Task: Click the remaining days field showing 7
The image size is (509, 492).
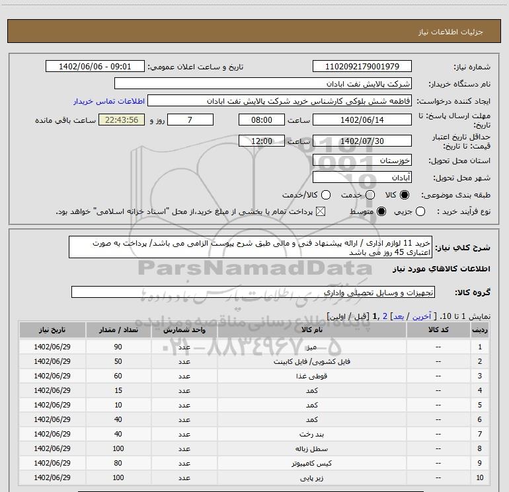Action: point(190,120)
